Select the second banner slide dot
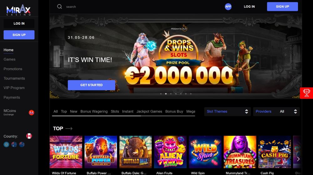Viewport: 313px width, 175px height. pos(166,94)
